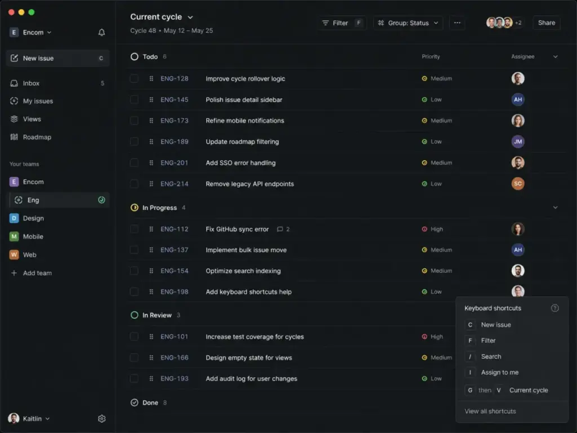
Task: Click In Review status icon
Action: coord(134,315)
